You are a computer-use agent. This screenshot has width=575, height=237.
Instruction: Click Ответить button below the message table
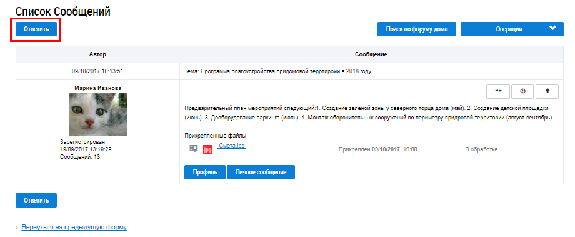pos(36,200)
